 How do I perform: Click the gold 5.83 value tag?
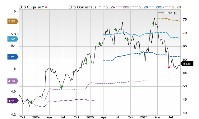tap(13, 21)
